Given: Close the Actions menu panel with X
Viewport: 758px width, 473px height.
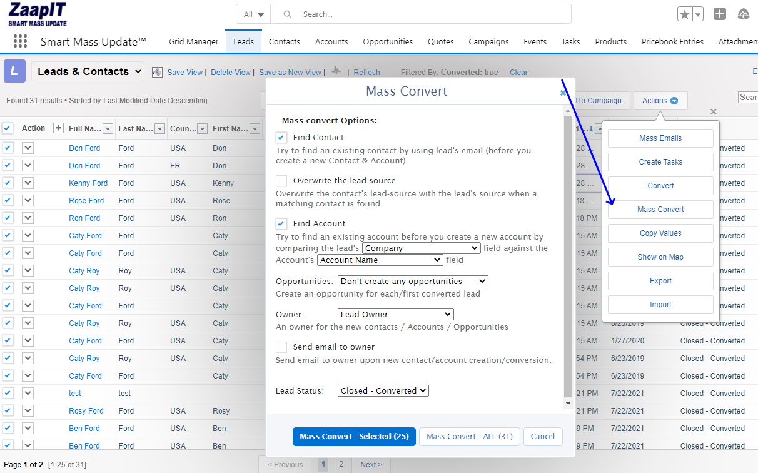Looking at the screenshot, I should point(714,112).
